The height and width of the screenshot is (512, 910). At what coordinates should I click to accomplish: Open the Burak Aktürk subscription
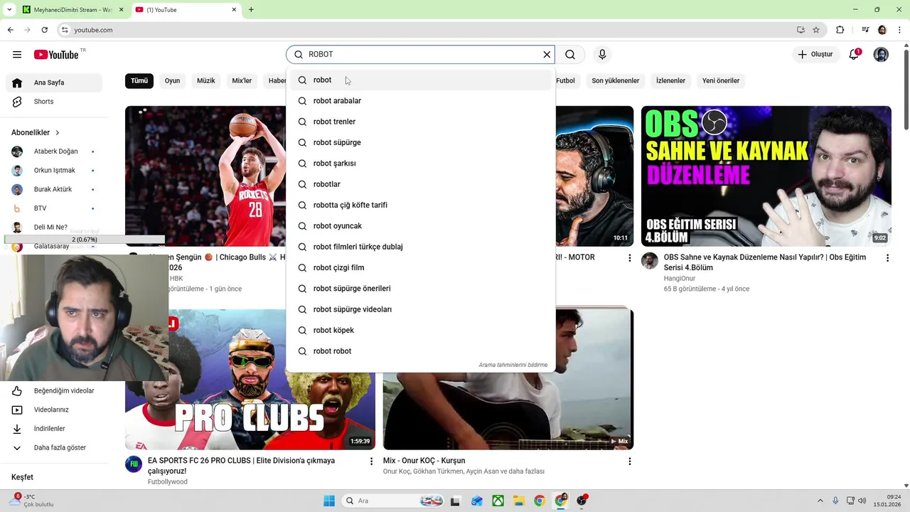(x=54, y=189)
